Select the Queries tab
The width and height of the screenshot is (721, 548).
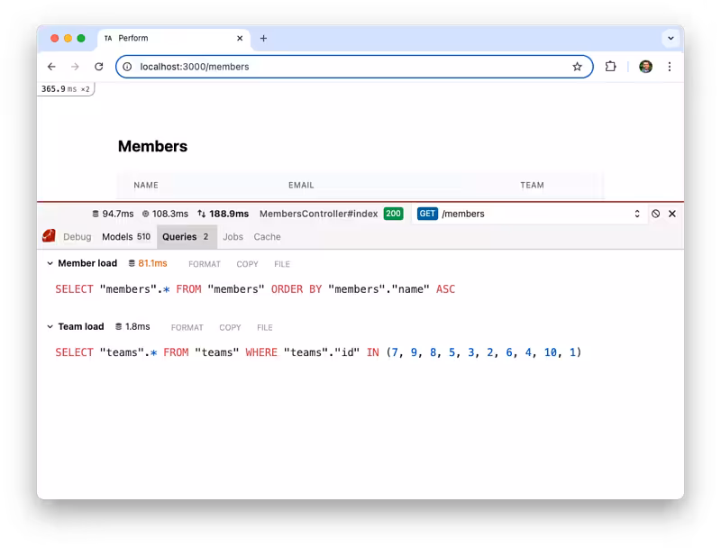pos(187,237)
